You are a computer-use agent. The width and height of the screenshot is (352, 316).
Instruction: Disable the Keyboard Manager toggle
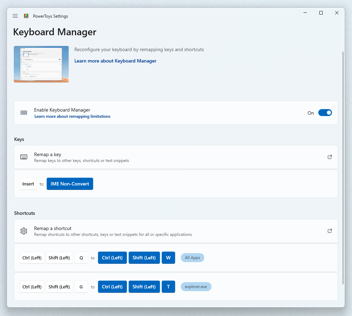[325, 113]
